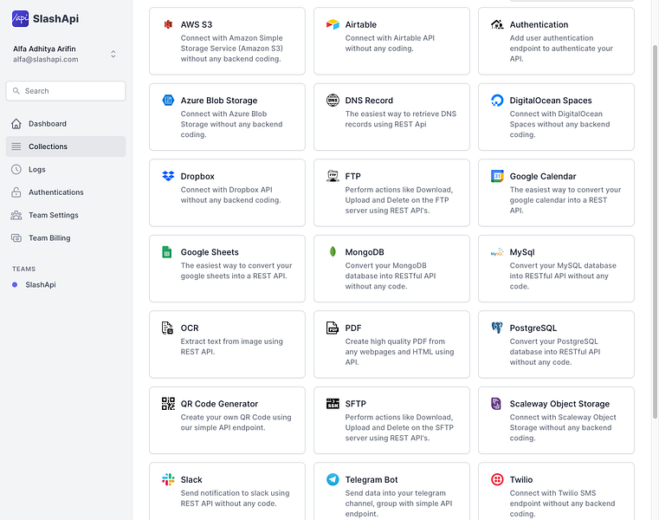Open the Authentications menu item

click(66, 192)
